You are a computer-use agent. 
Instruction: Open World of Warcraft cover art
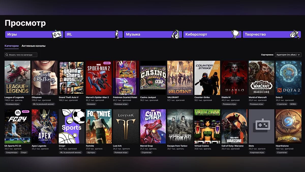point(261,78)
